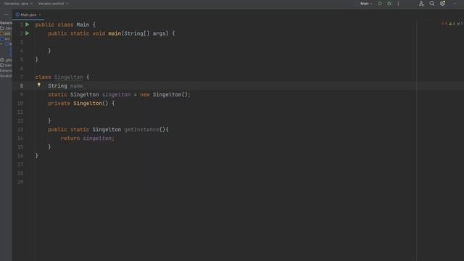Click 'new Singelton()' on line 9
Viewport: 464px width, 261px height.
pos(164,95)
